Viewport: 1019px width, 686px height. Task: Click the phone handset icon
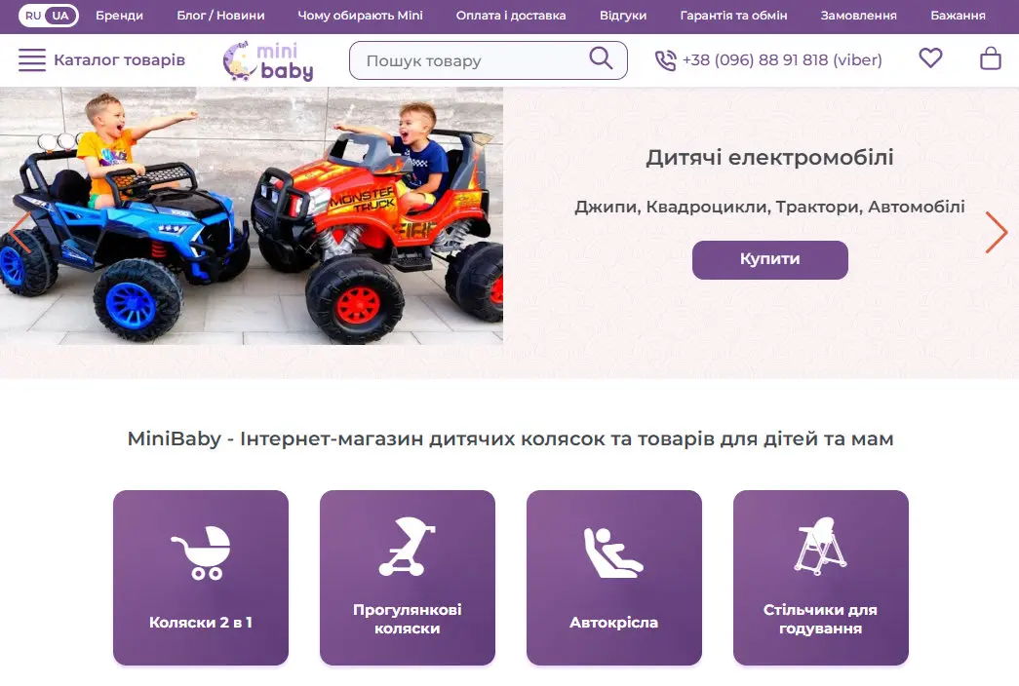pos(665,60)
